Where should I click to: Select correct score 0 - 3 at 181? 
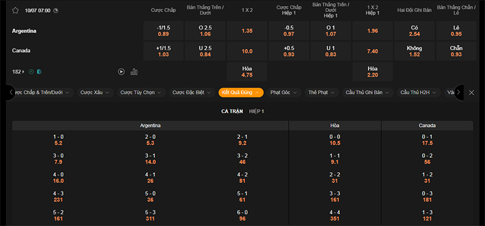[427, 197]
